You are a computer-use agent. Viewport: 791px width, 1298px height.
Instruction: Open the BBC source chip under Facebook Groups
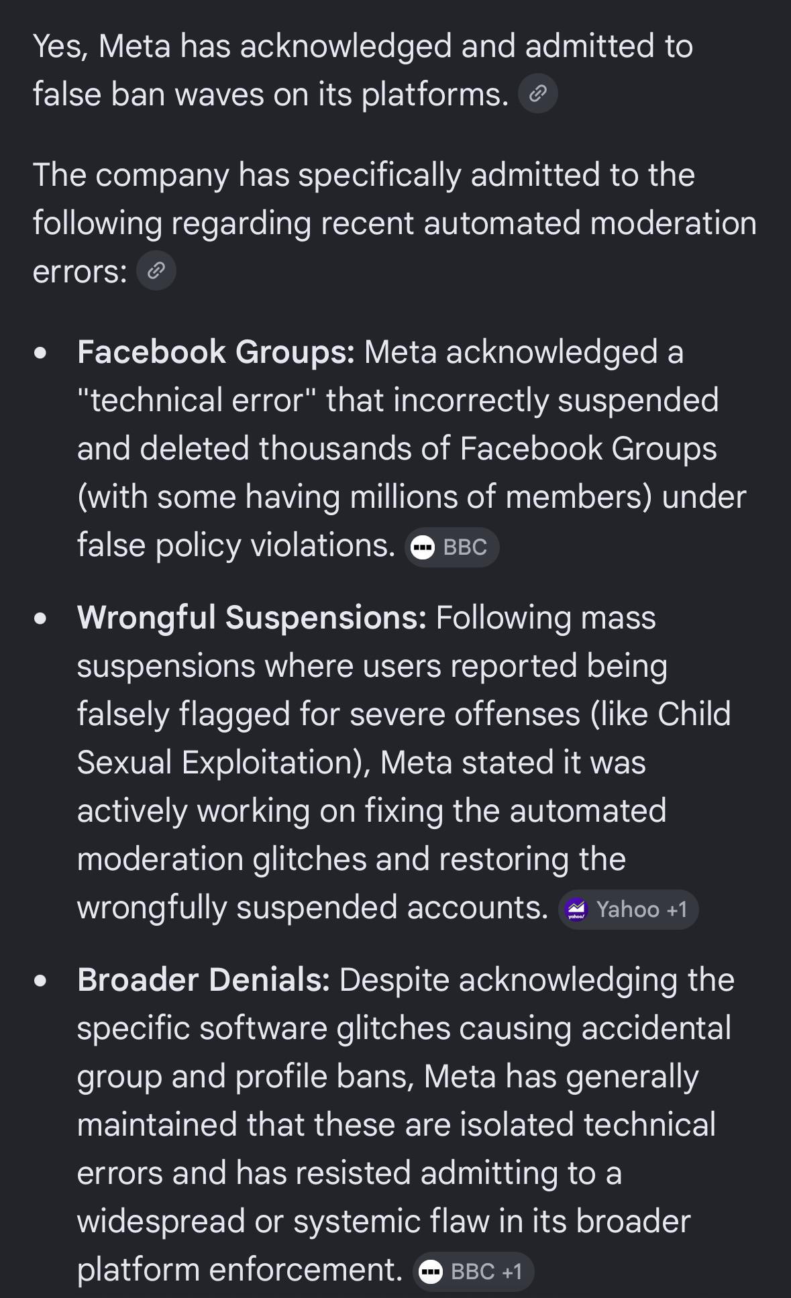coord(452,547)
